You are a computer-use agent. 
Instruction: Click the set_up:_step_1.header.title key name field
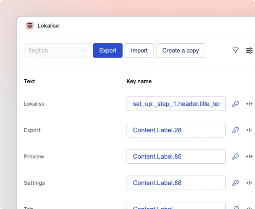[176, 104]
